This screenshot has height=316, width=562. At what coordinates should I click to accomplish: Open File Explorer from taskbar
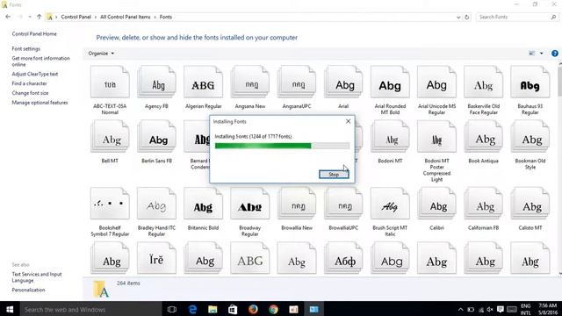click(x=213, y=309)
